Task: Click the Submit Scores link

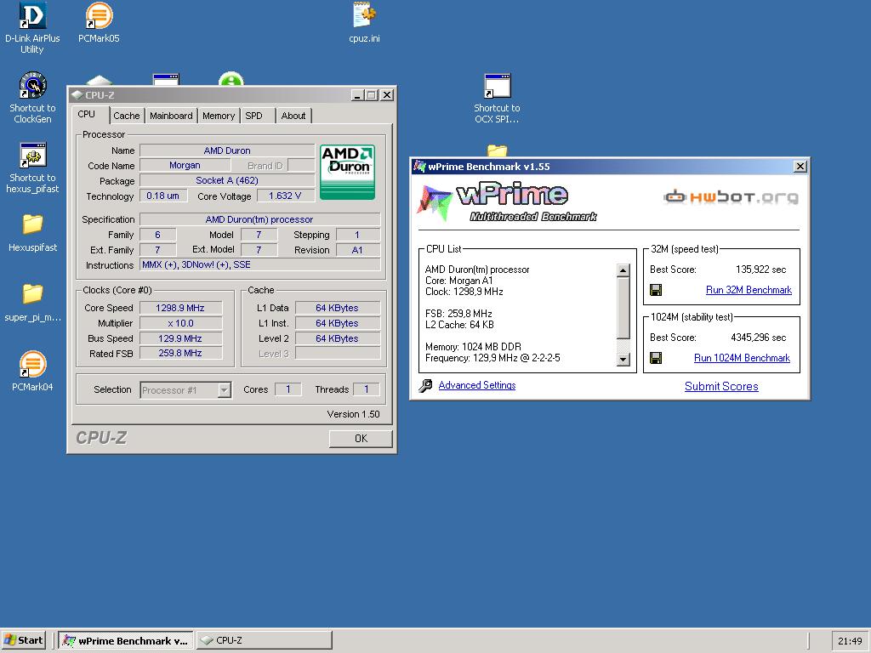Action: [721, 387]
